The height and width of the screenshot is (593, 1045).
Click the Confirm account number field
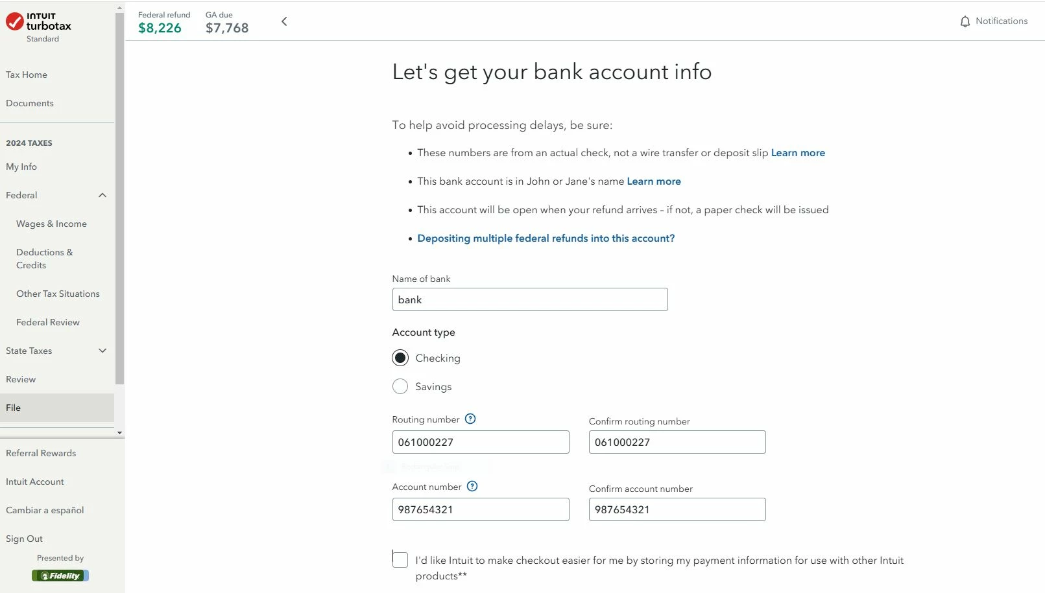[x=677, y=509]
